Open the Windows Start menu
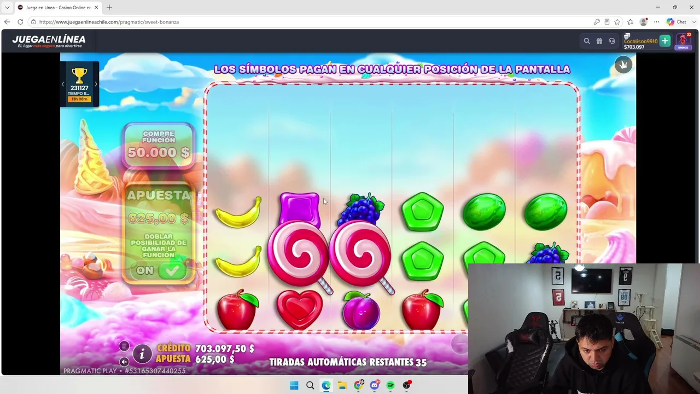This screenshot has height=394, width=700. pyautogui.click(x=294, y=385)
